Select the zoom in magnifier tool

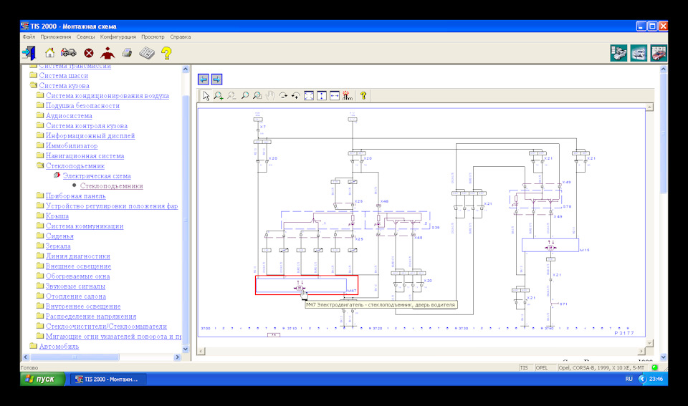pos(219,95)
